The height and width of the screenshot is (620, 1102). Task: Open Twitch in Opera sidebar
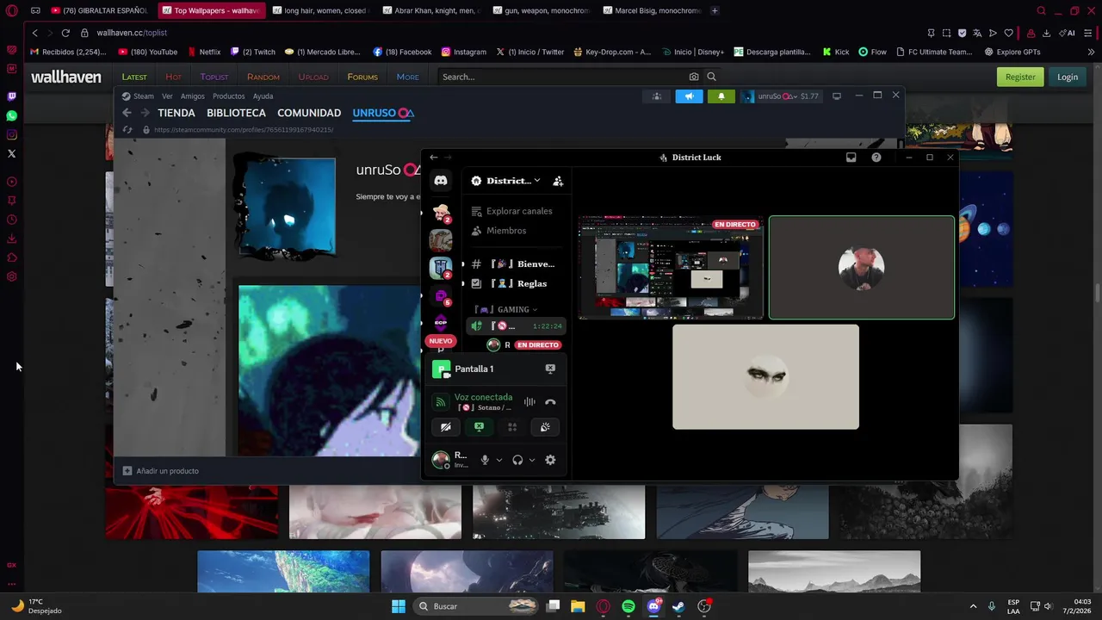click(11, 96)
